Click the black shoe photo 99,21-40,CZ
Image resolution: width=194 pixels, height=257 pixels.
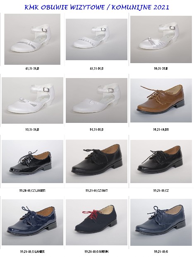pos(161,162)
